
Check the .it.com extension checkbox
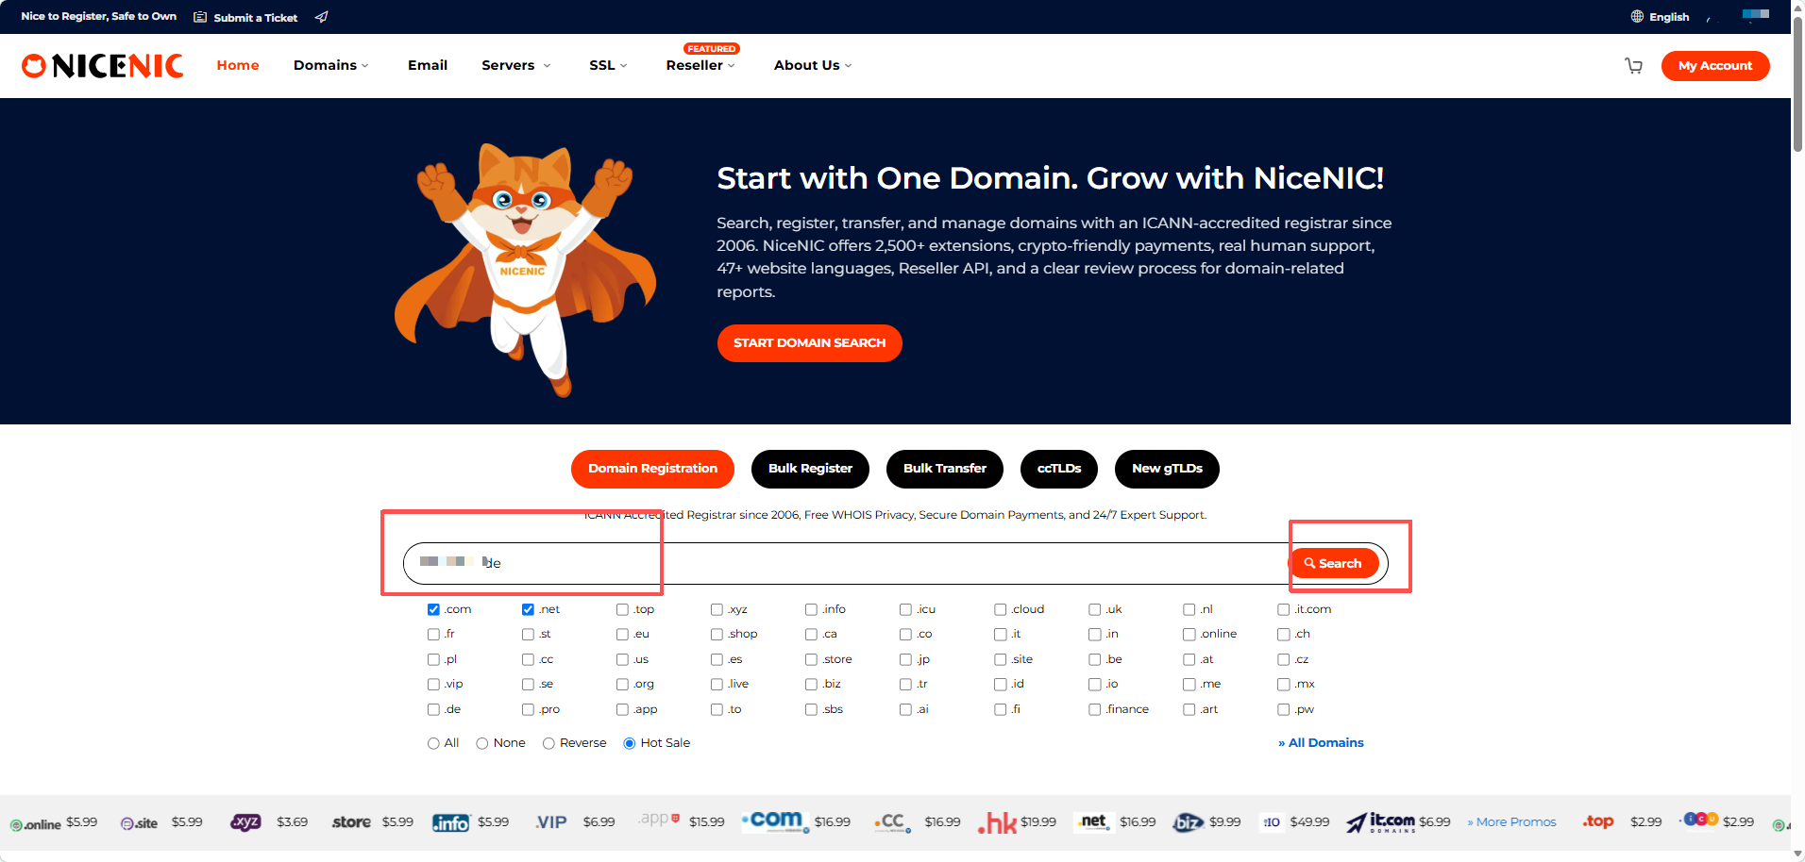(1283, 609)
